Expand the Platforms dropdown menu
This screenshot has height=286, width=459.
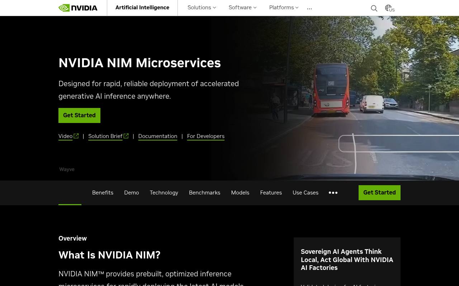284,8
